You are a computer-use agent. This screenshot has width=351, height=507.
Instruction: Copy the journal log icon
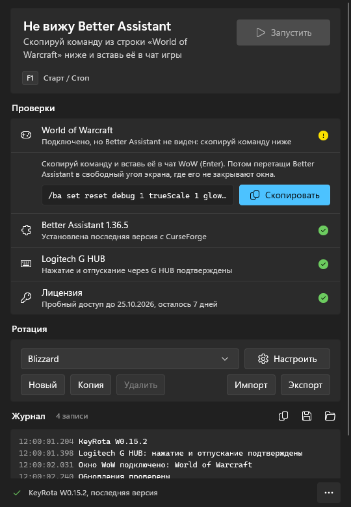tap(283, 416)
